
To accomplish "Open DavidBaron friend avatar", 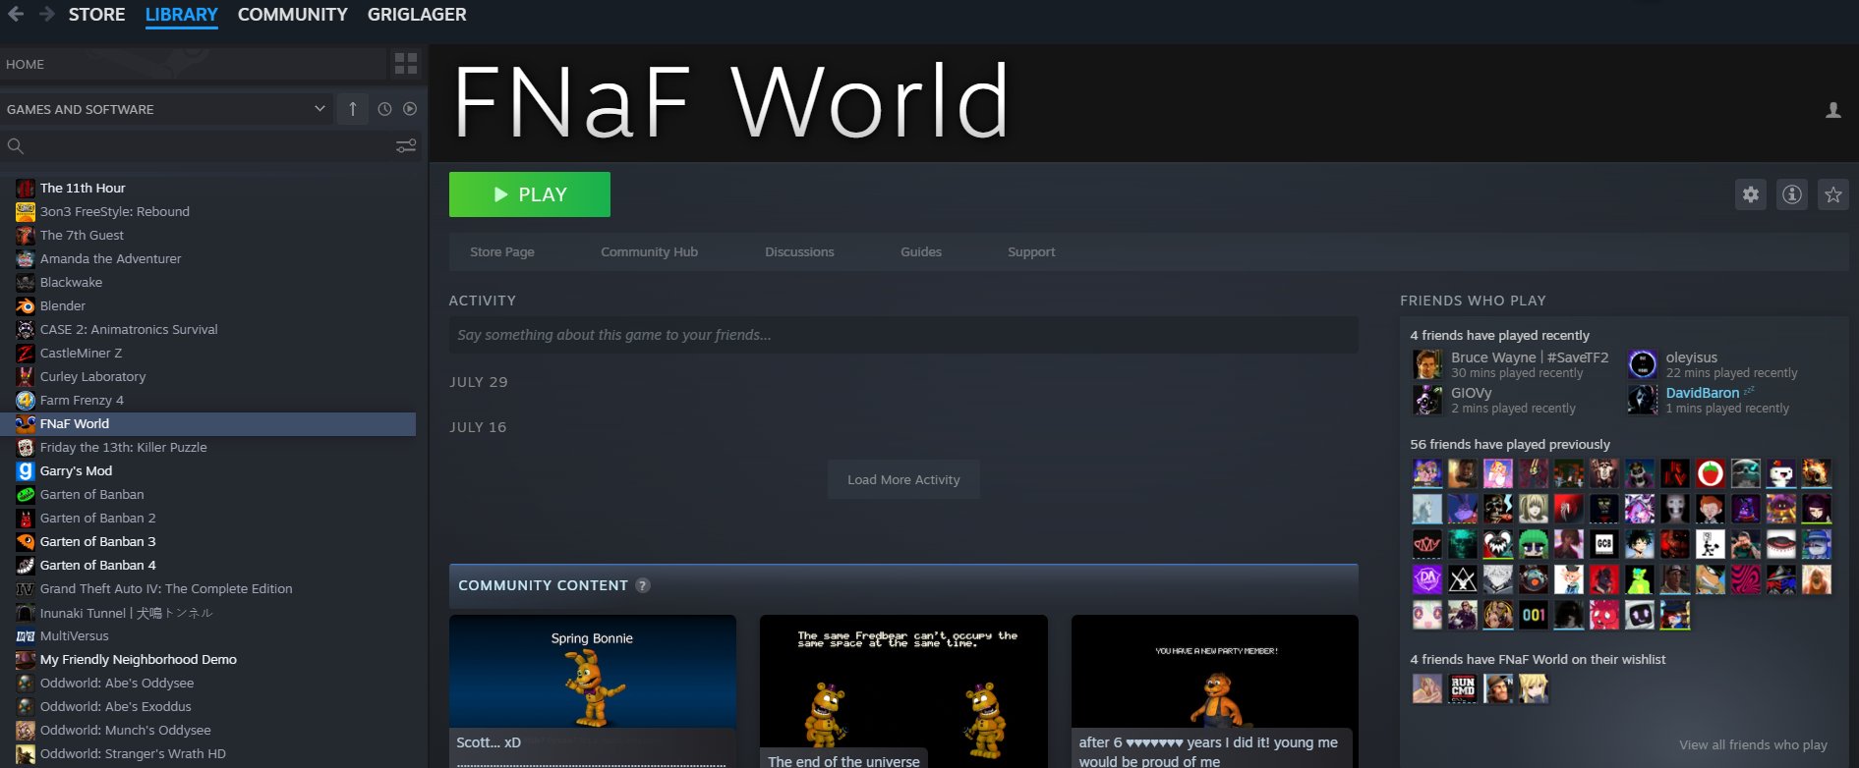I will pos(1643,400).
